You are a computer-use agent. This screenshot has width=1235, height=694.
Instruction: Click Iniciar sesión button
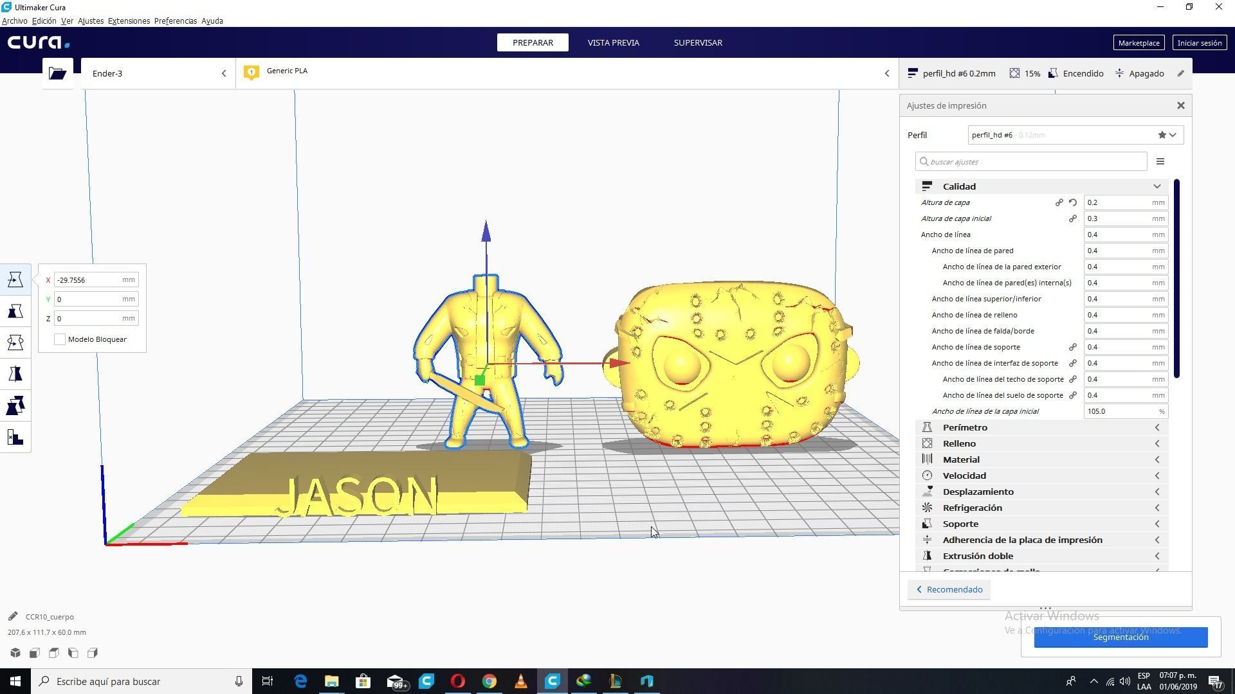coord(1200,42)
